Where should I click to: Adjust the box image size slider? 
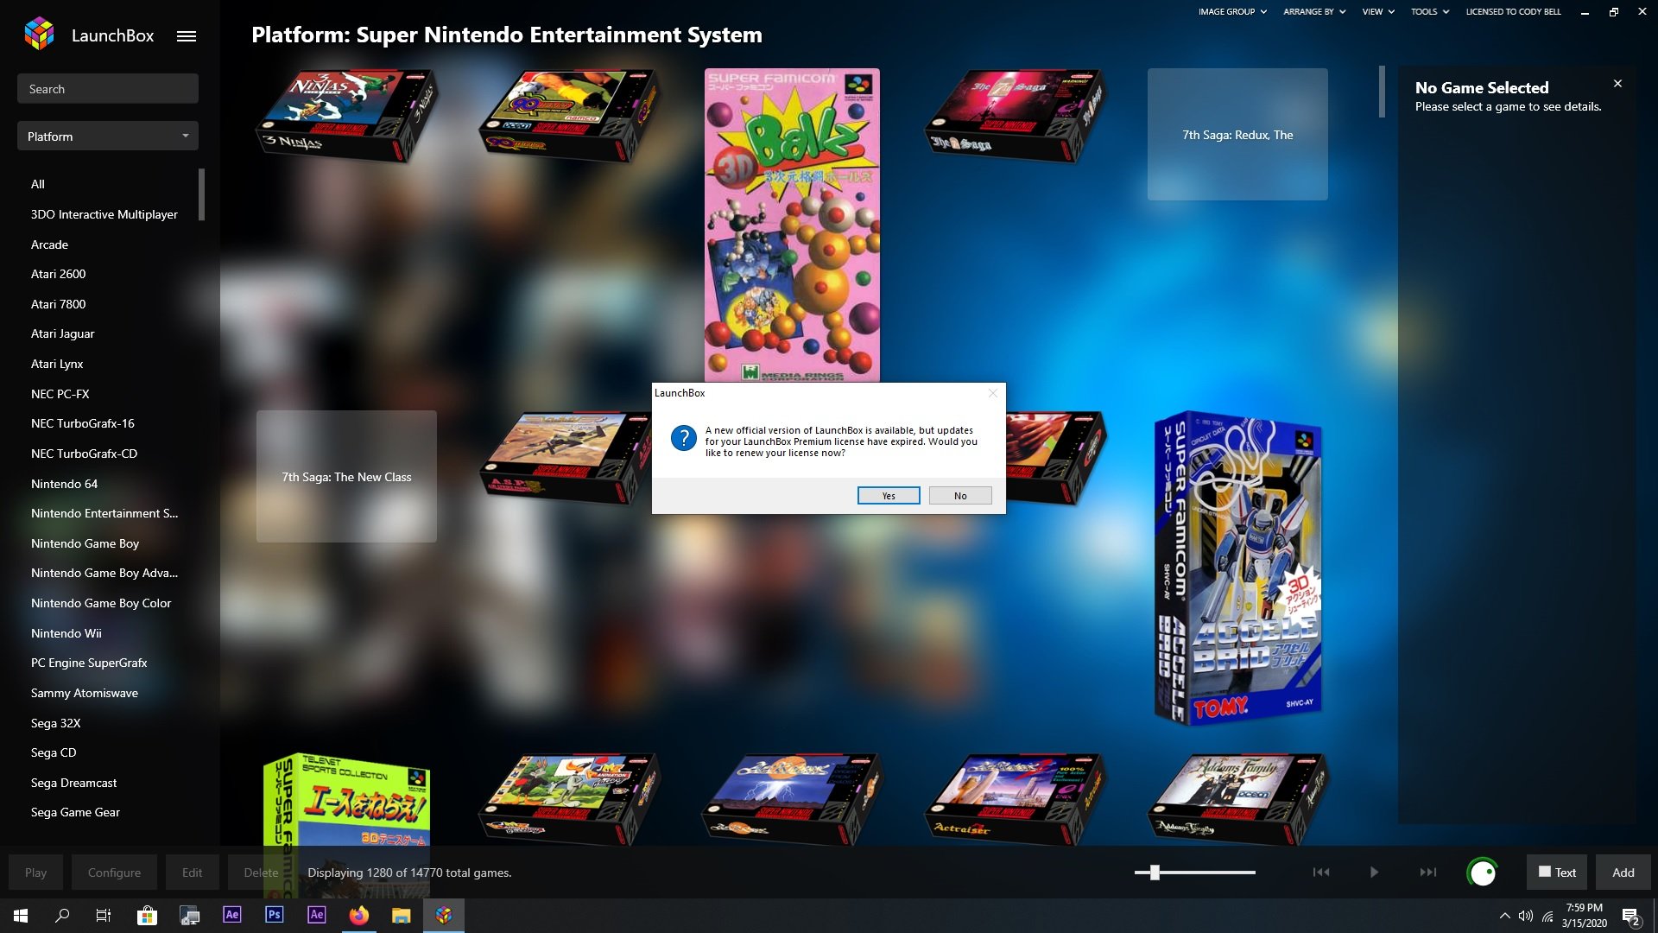click(x=1195, y=873)
